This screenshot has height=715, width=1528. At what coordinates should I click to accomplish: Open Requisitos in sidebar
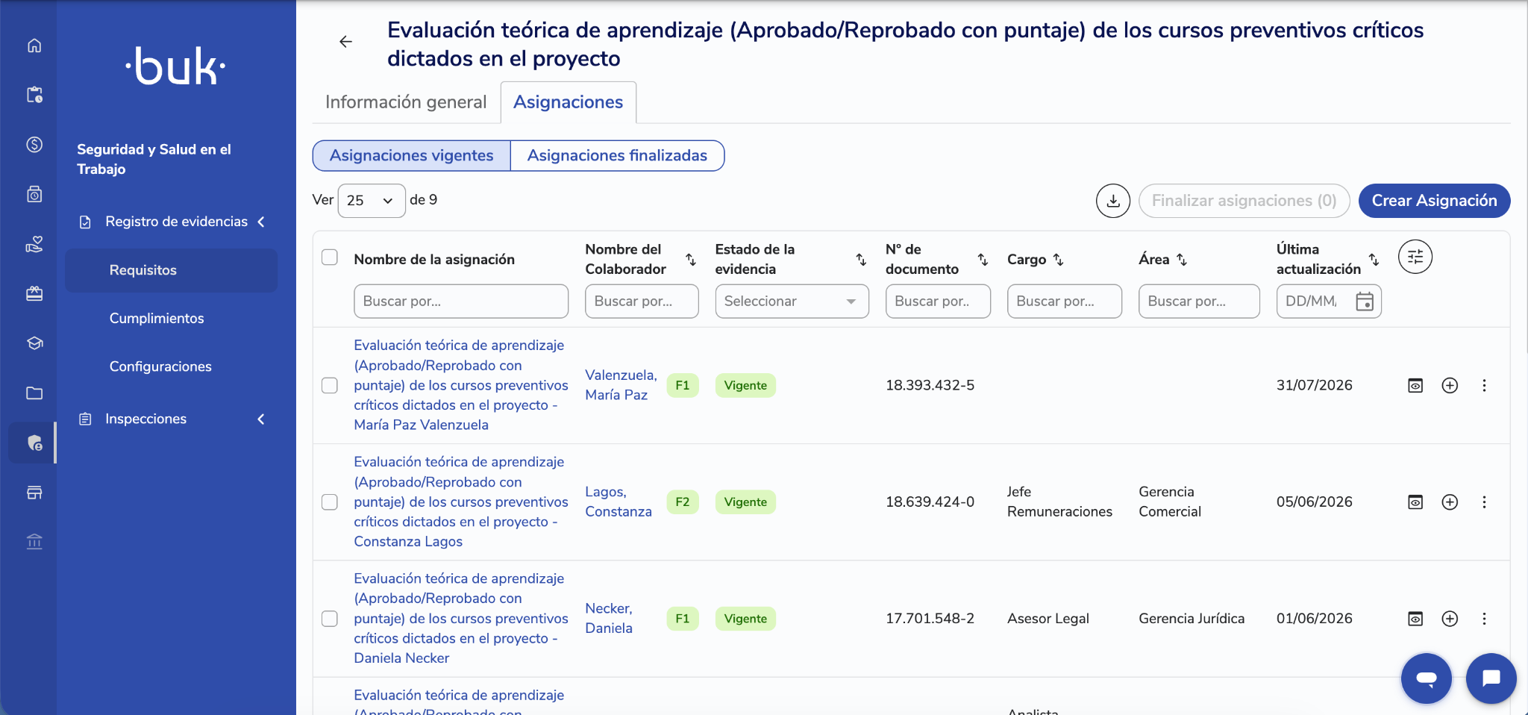(171, 270)
